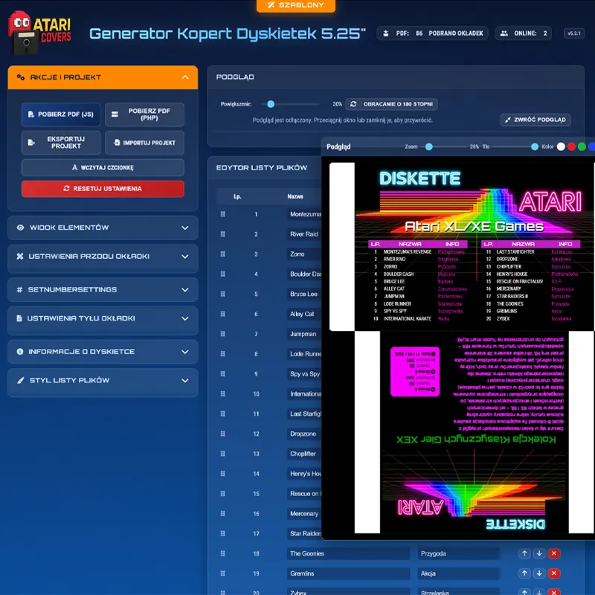Screen dimensions: 595x595
Task: Click the Zoom slider in floating Podgląd window
Action: [x=444, y=147]
